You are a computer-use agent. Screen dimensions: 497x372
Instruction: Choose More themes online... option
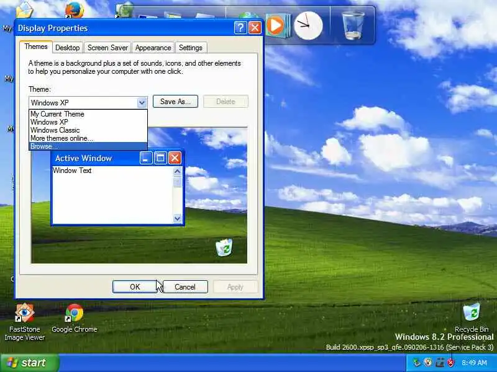(x=88, y=138)
